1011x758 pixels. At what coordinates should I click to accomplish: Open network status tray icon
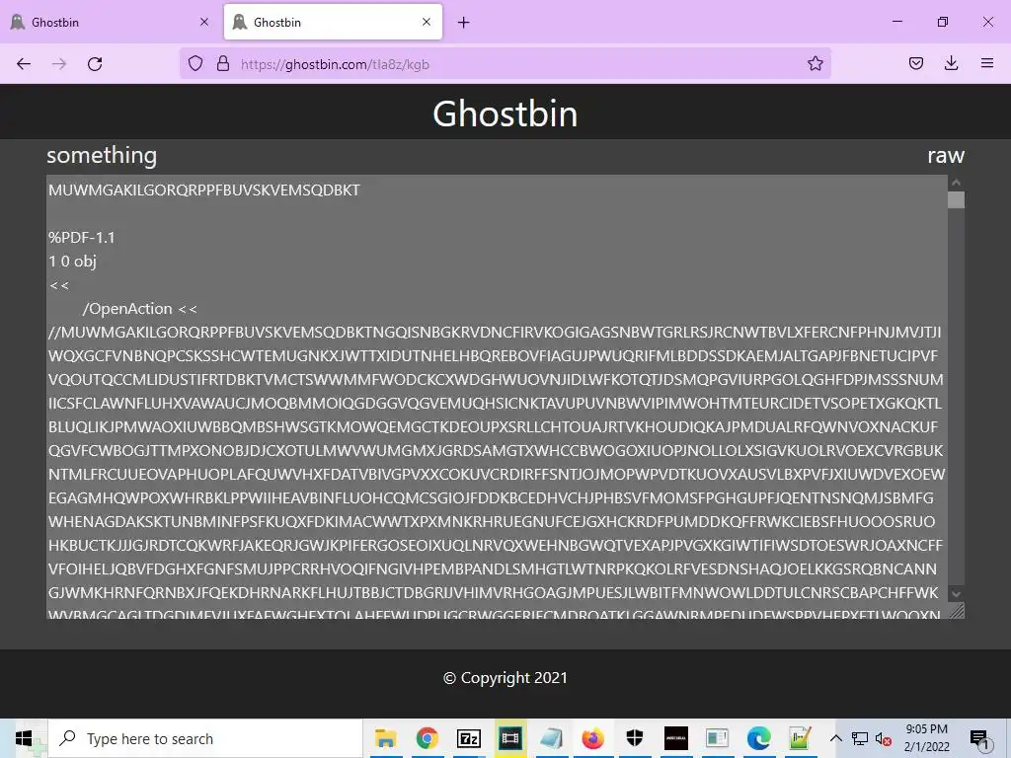[x=860, y=738]
